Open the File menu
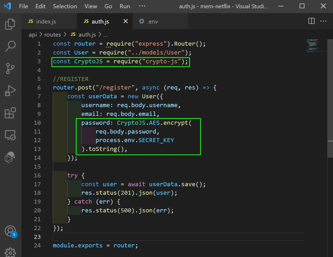Image resolution: width=333 pixels, height=257 pixels. (x=23, y=6)
